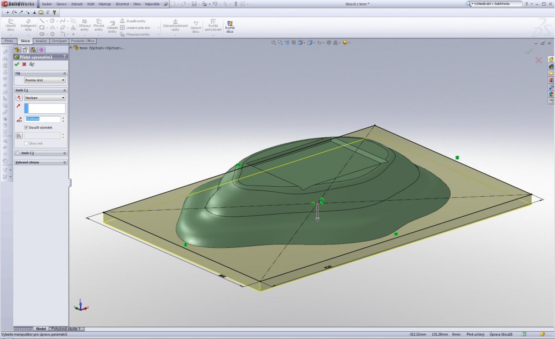Viewport: 555px width, 339px height.
Task: Open the File Explorer folder icon in task pane
Action: coord(551,73)
